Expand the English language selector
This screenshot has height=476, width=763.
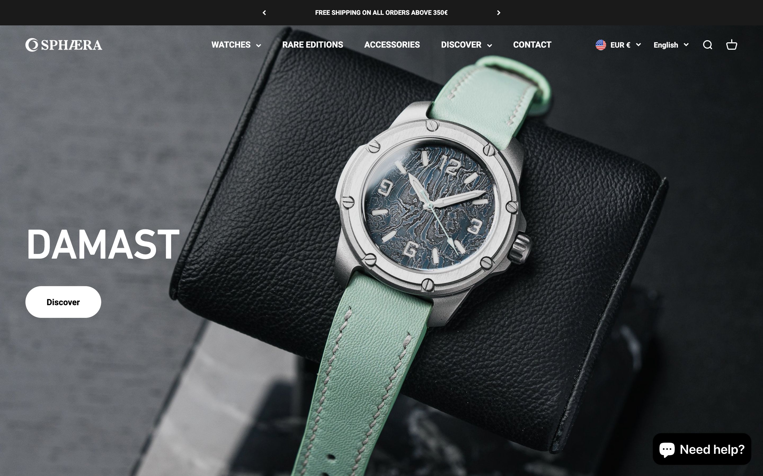(670, 45)
